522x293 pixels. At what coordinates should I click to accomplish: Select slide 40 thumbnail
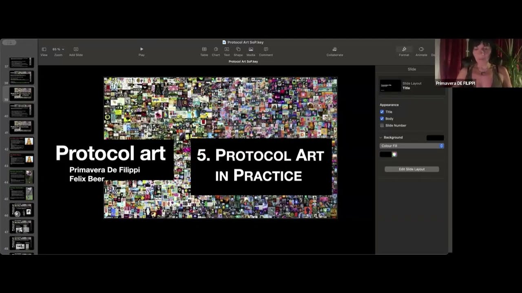click(x=22, y=110)
